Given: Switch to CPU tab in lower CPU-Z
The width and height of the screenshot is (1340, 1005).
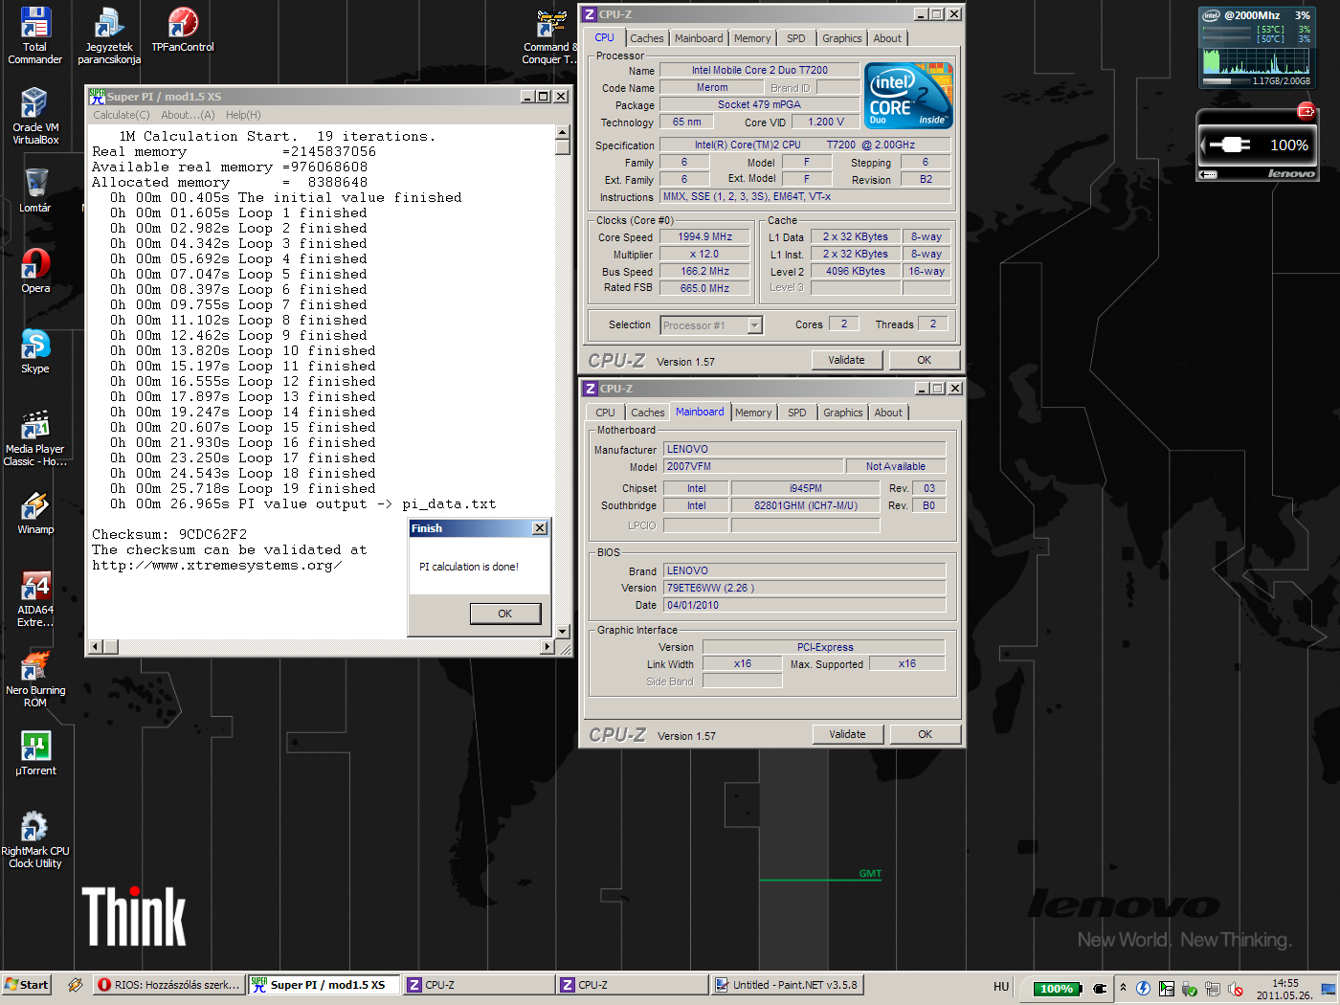Looking at the screenshot, I should pyautogui.click(x=606, y=413).
